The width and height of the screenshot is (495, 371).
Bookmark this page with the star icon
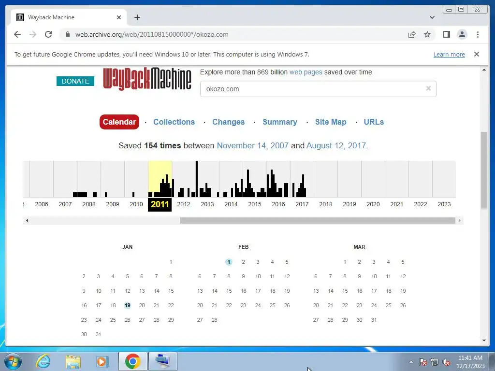[427, 34]
